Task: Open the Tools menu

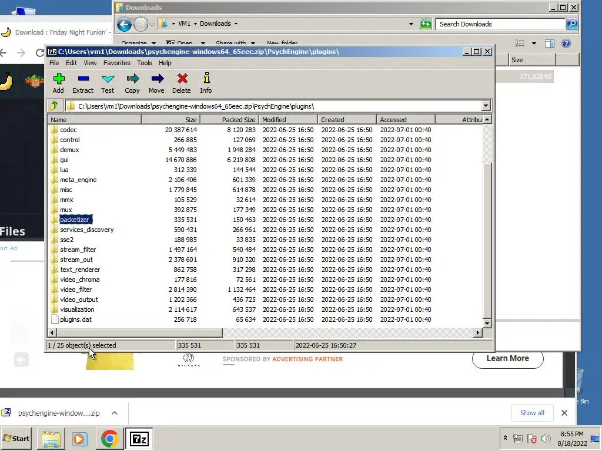Action: 145,63
